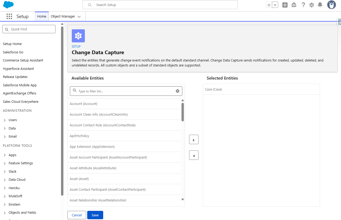
Task: Click the Salesforce cloud logo
Action: (x=8, y=5)
